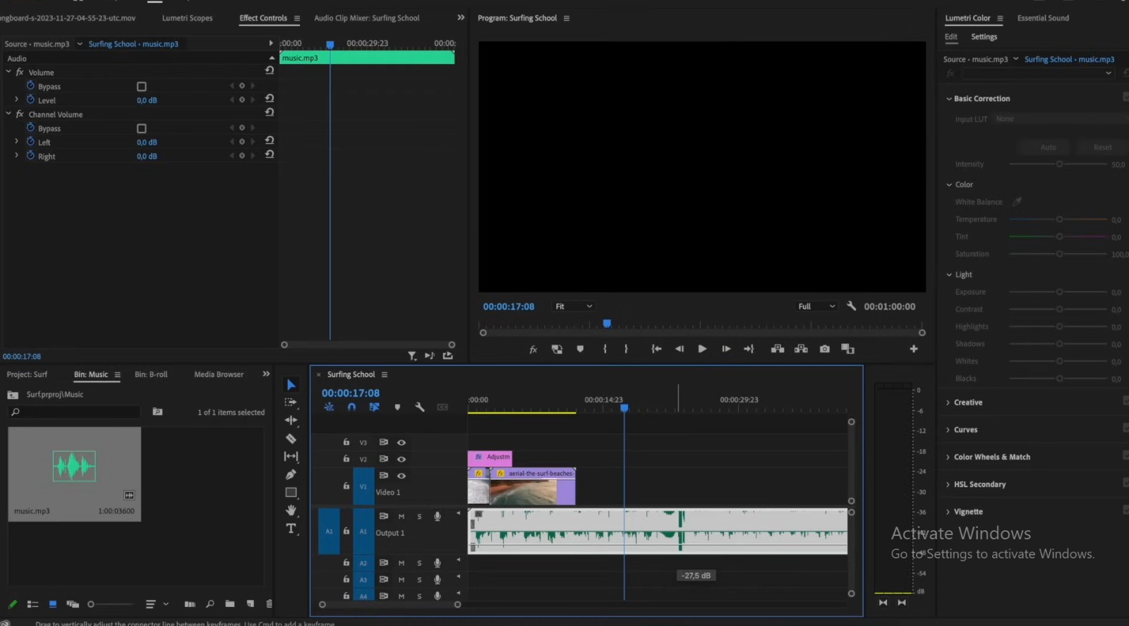1129x626 pixels.
Task: Click Lift button in Program monitor
Action: click(x=778, y=349)
